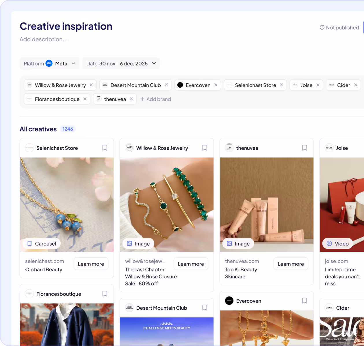This screenshot has height=346, width=364.
Task: Bookmark the Evercoven creative card
Action: click(x=305, y=301)
